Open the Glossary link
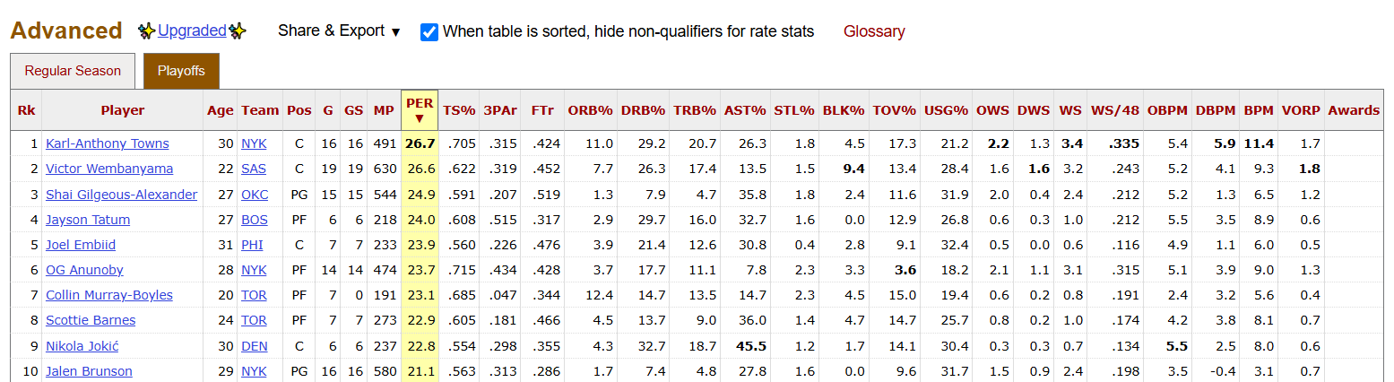Viewport: 1394px width, 382px height. tap(874, 31)
